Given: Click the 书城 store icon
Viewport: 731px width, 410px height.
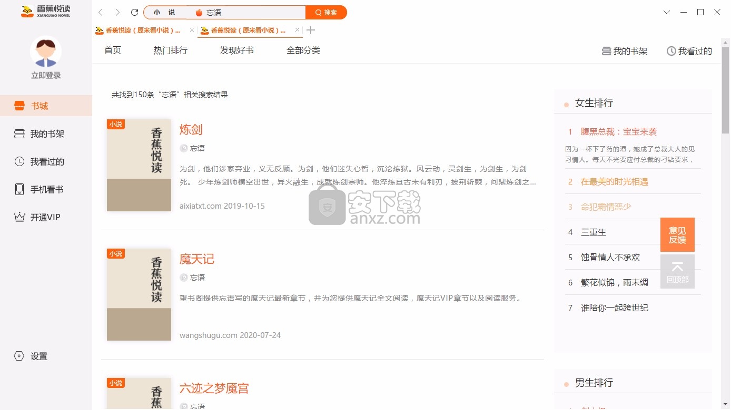Looking at the screenshot, I should point(19,106).
